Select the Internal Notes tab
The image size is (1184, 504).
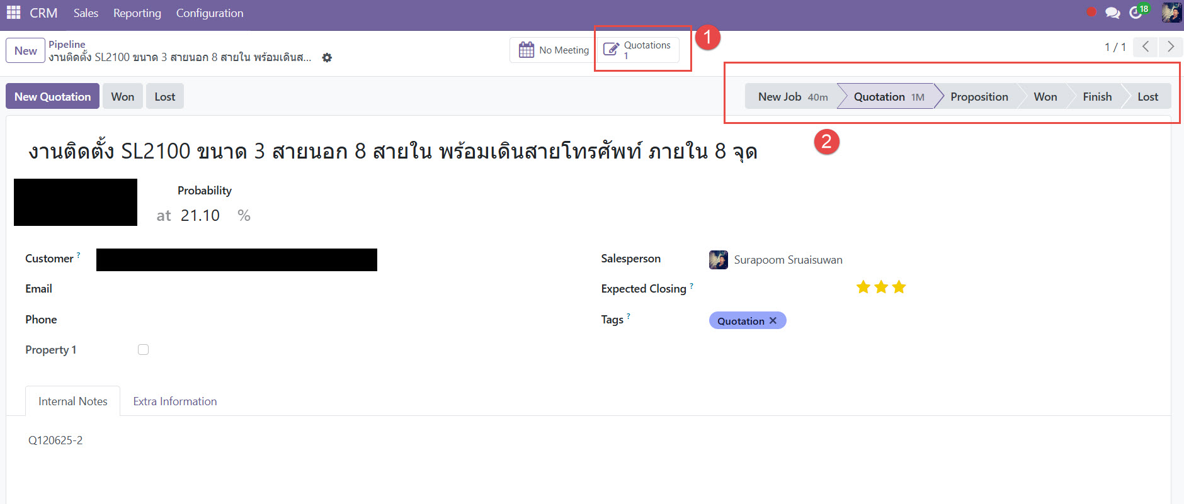coord(72,401)
